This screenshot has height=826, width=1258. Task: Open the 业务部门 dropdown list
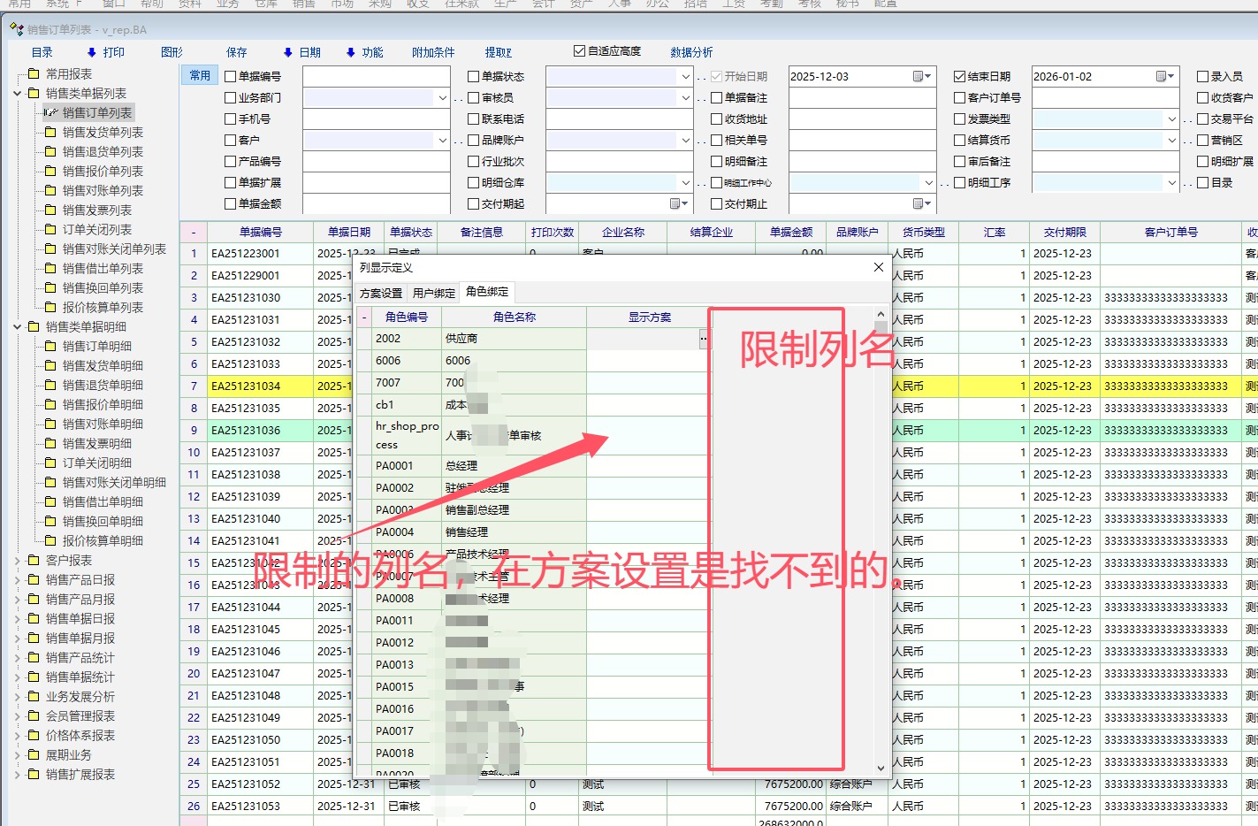[443, 98]
